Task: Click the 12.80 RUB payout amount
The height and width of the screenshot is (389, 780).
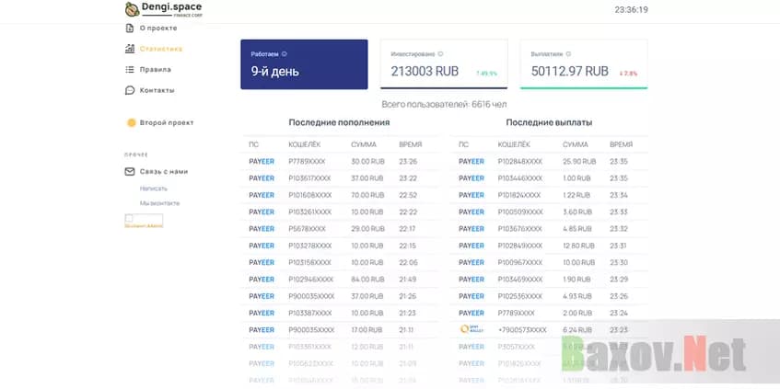Action: (579, 246)
